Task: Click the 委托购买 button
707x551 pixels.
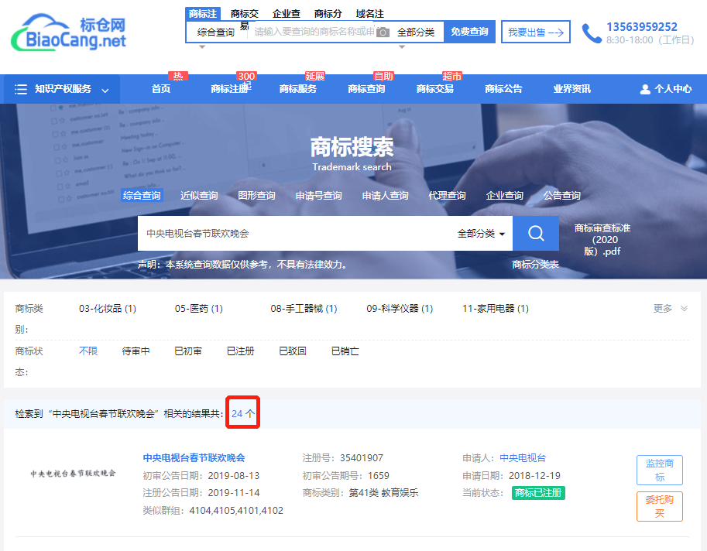Action: point(660,506)
